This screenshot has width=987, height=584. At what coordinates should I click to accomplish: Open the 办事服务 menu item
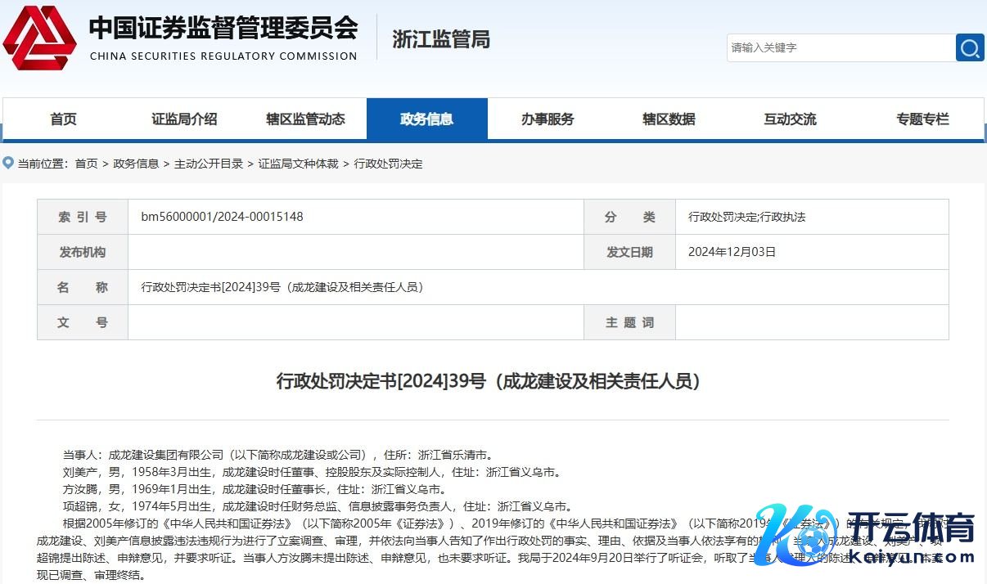[x=548, y=119]
